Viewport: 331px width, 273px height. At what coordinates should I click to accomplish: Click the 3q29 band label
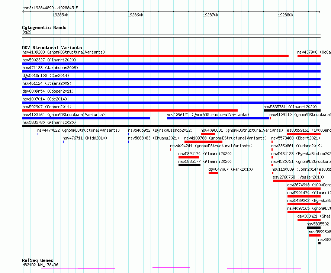tap(27, 32)
